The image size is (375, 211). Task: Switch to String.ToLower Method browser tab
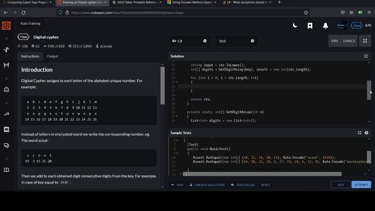[x=192, y=2]
